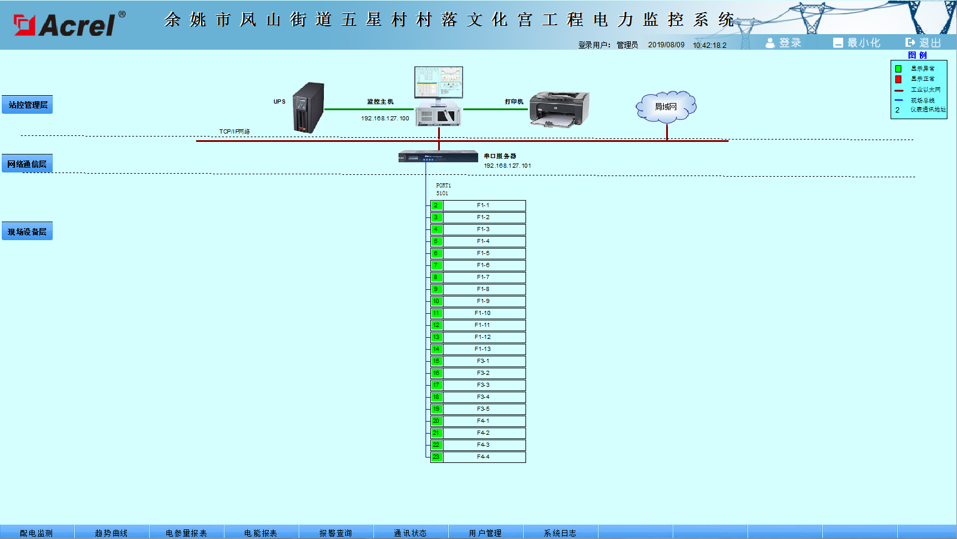Open the 配电监测 menu
The height and width of the screenshot is (539, 957).
pos(37,532)
